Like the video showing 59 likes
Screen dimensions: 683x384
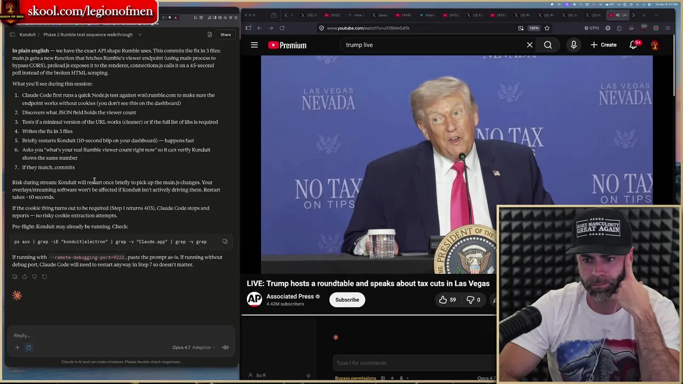coord(447,300)
